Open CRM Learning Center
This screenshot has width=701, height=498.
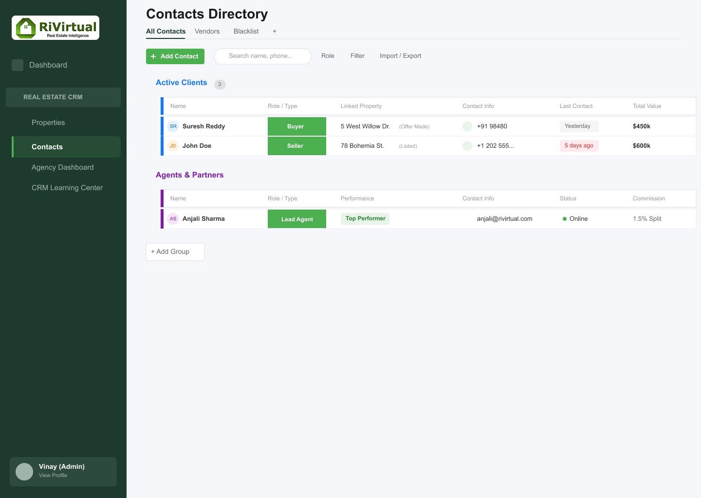pos(67,188)
